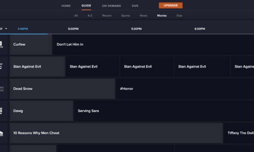Select the Curfew program now airing
Viewport: 254px width, 152px height.
31,44
